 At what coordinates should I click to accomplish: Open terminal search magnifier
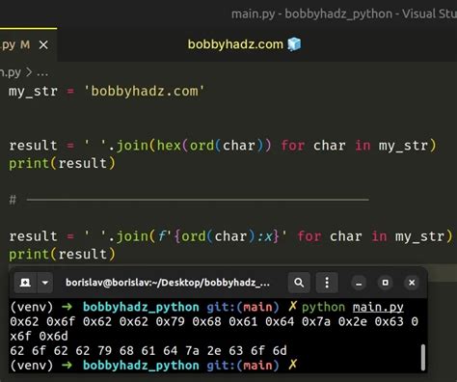pos(299,283)
